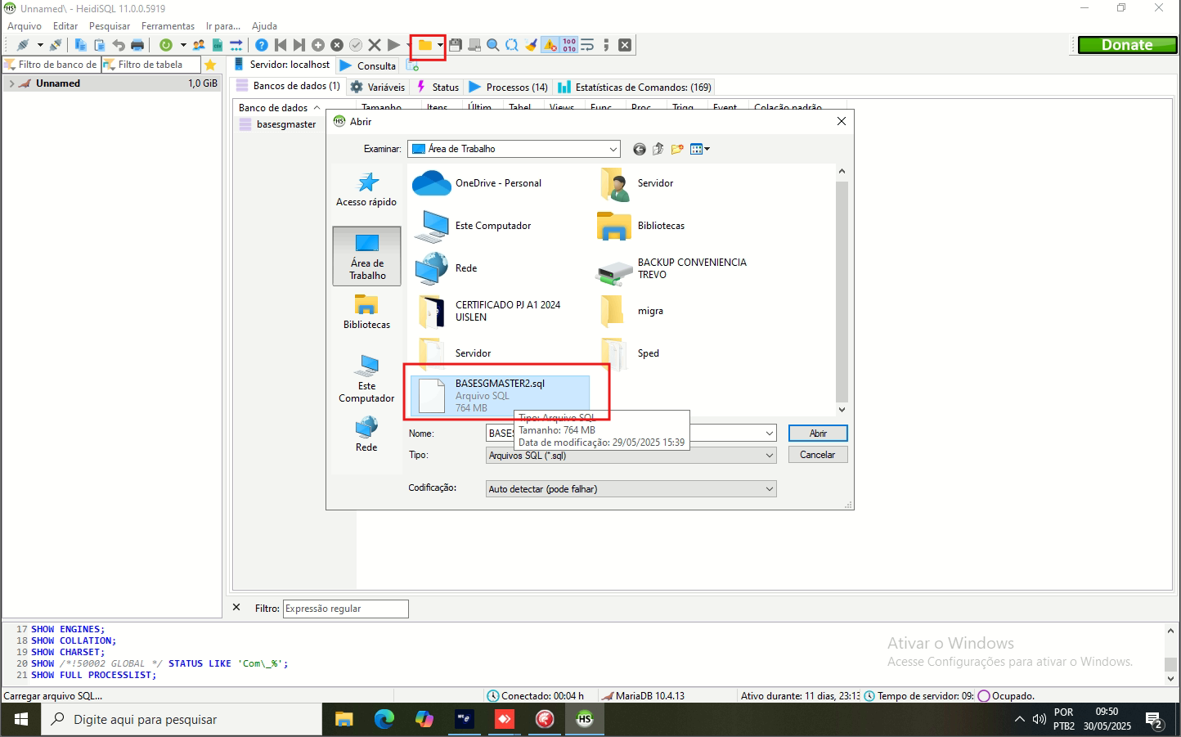Click the yellow folder Load SQL file icon
The height and width of the screenshot is (737, 1181).
[x=424, y=46]
